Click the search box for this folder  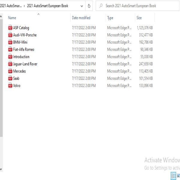pyautogui.click(x=137, y=6)
